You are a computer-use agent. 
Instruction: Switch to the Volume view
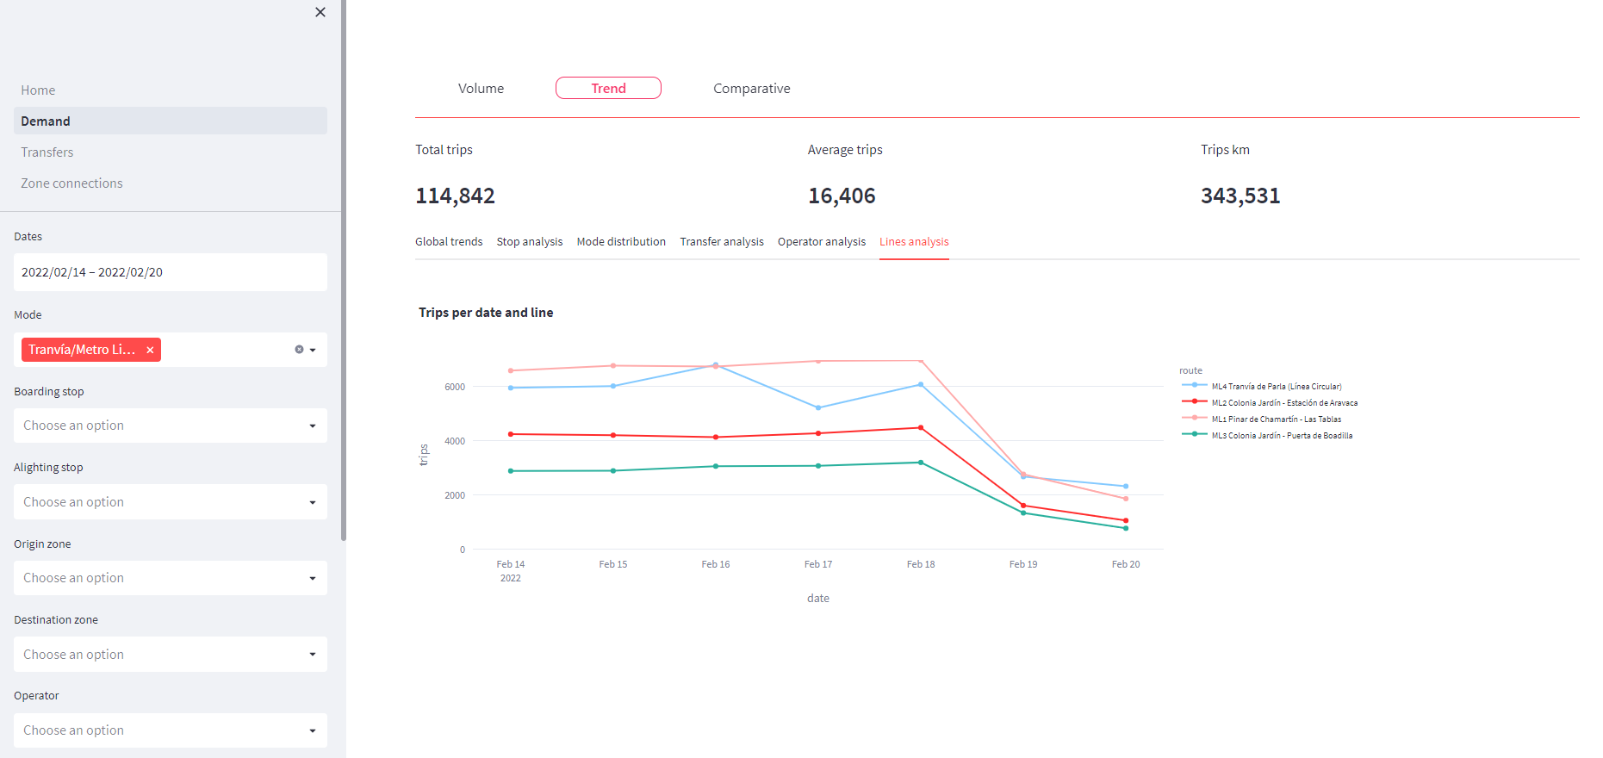pos(481,88)
